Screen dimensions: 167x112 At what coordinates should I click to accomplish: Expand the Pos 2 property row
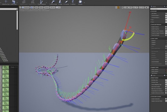click(151, 22)
